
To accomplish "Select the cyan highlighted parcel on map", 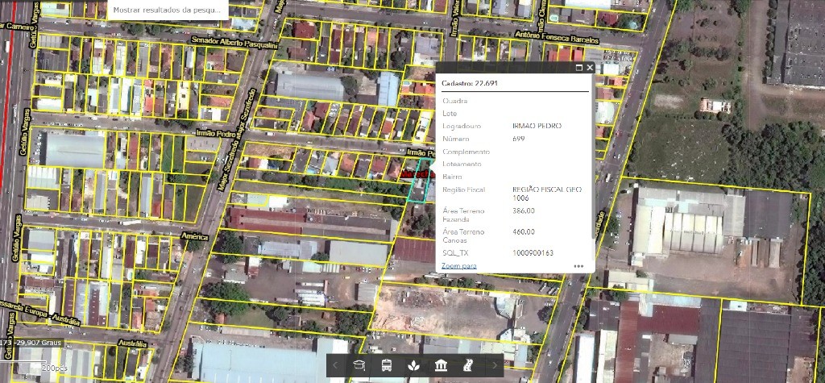I will [418, 189].
